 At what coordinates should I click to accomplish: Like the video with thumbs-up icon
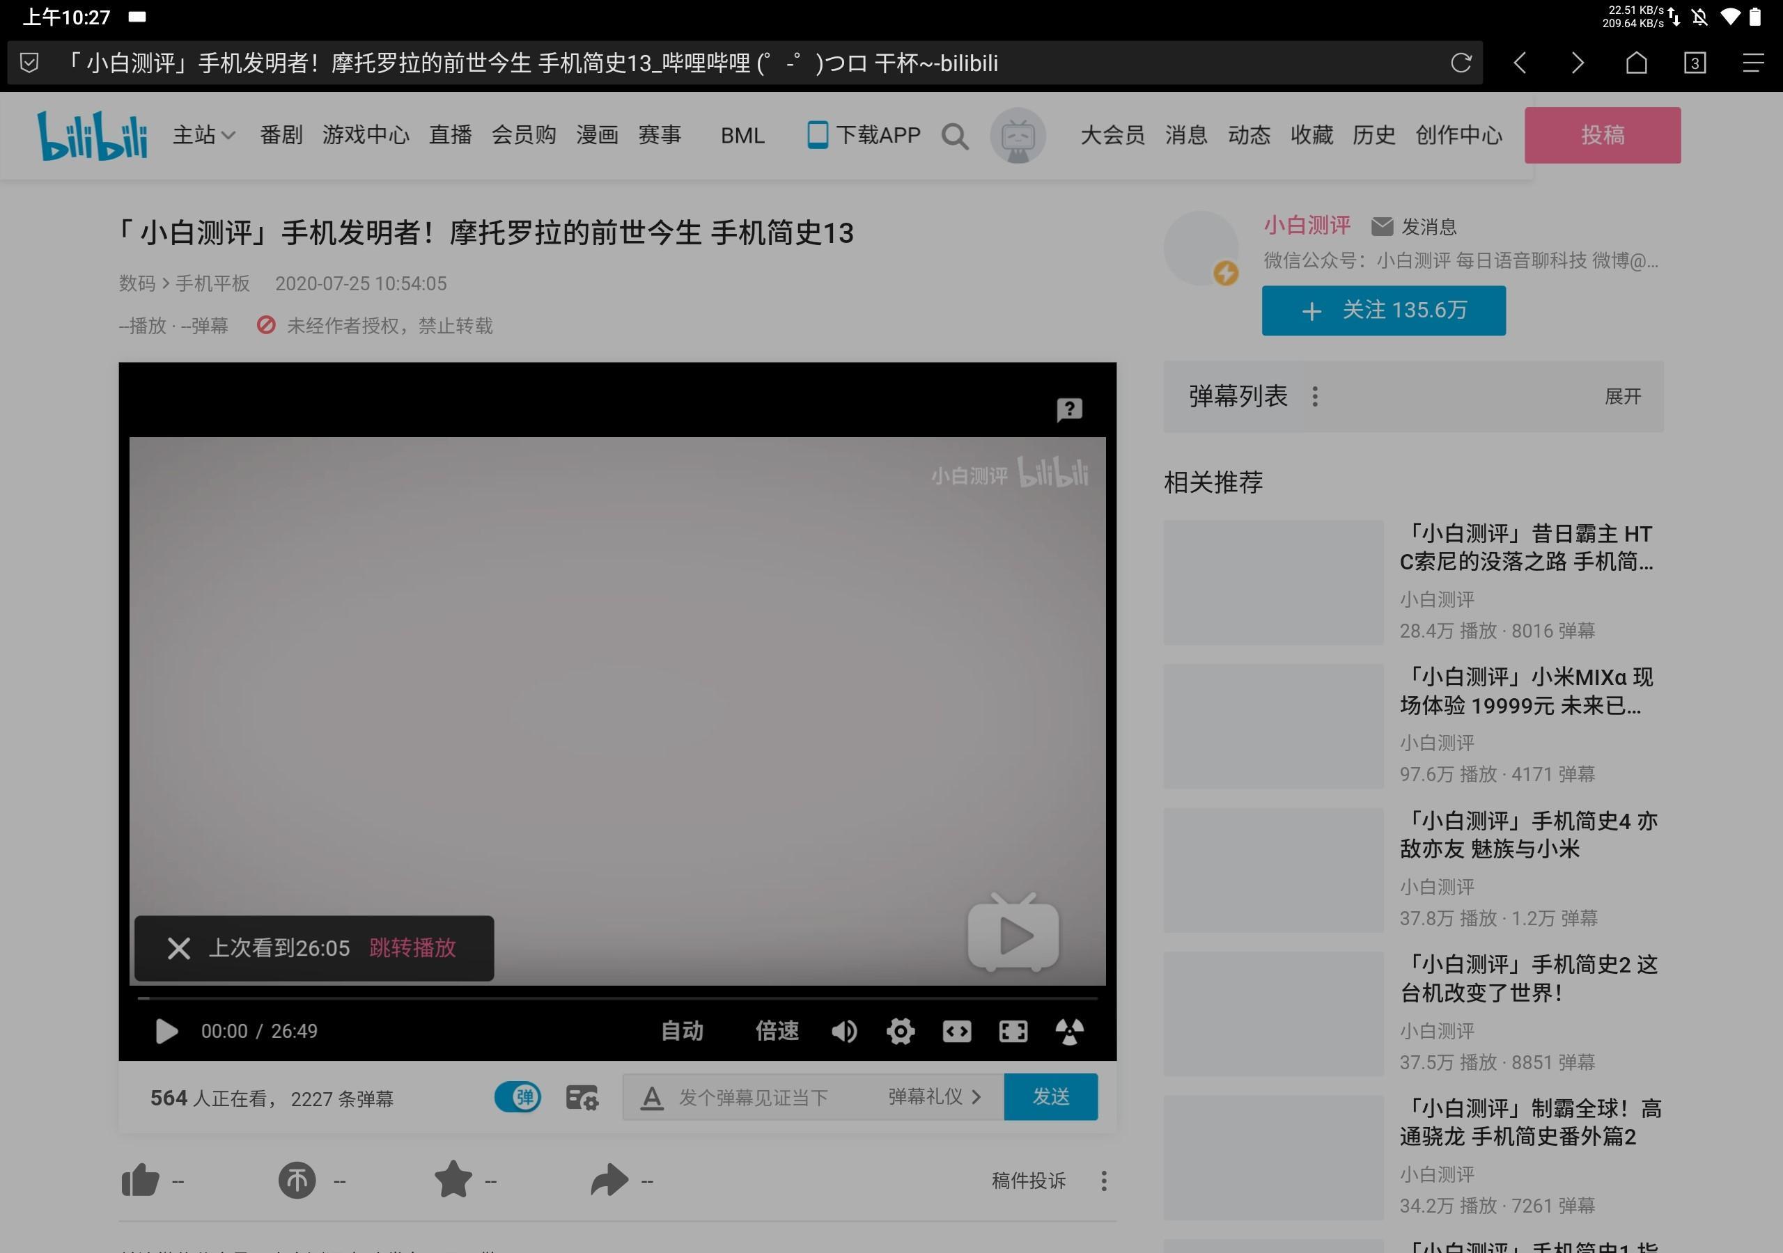[x=141, y=1181]
